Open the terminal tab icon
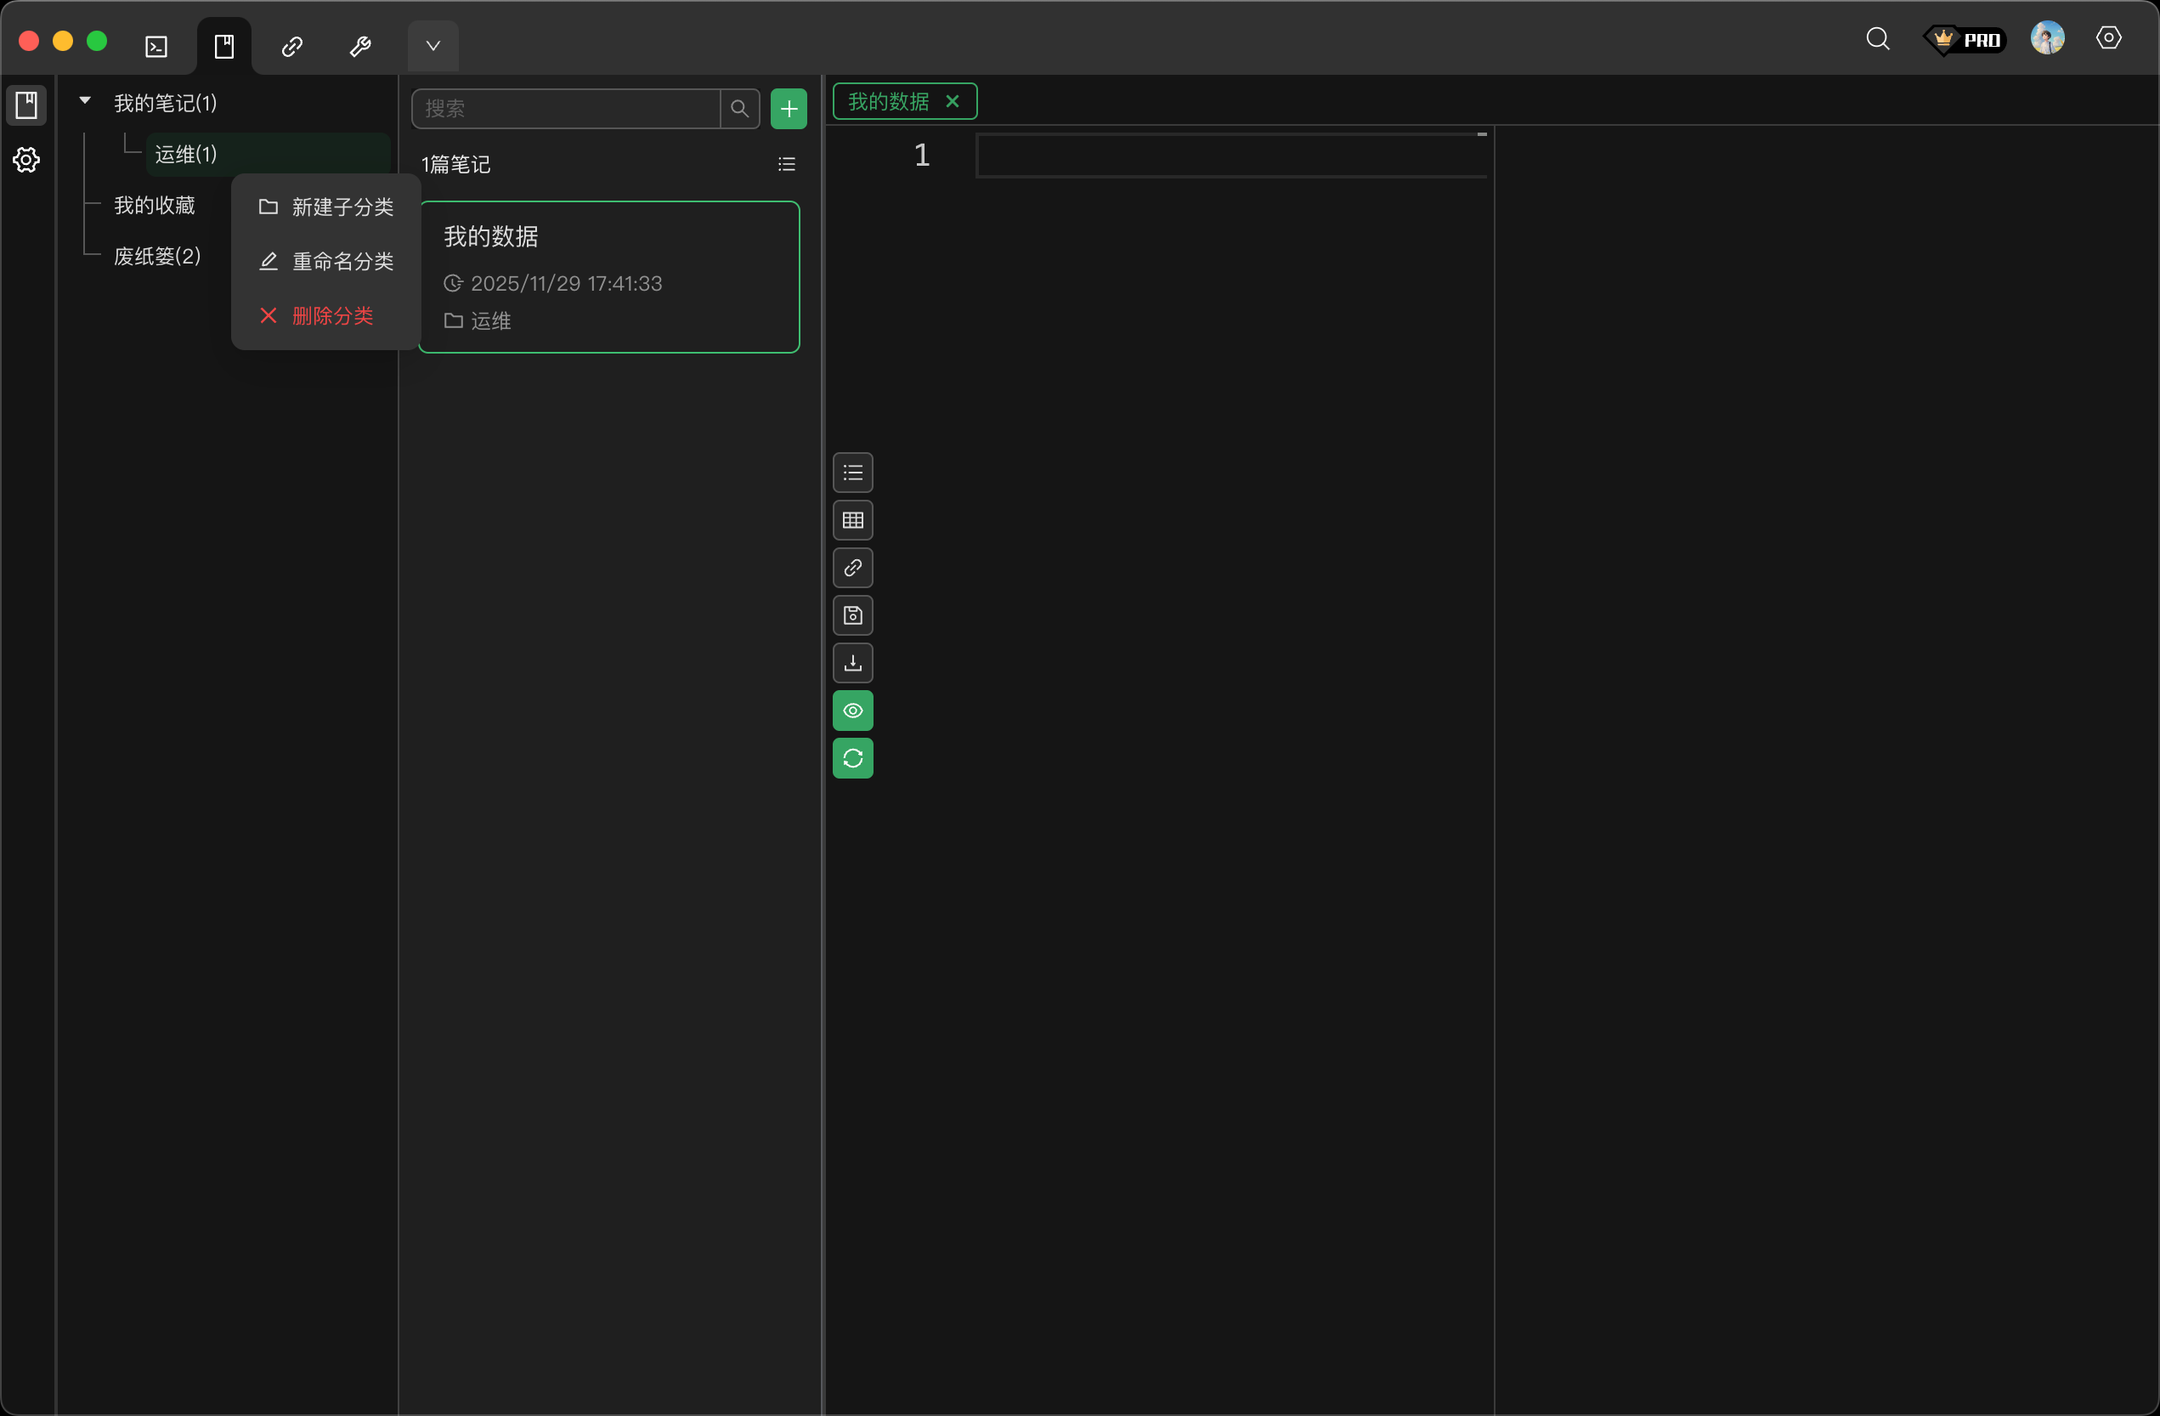2160x1416 pixels. [156, 46]
